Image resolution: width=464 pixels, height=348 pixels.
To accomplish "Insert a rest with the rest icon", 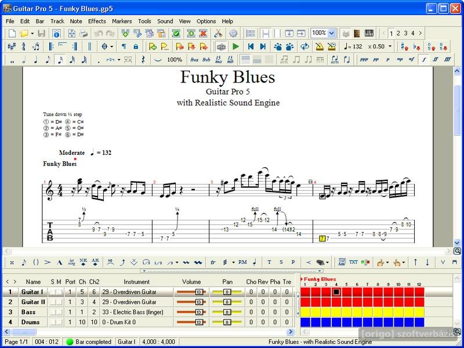I will click(143, 60).
